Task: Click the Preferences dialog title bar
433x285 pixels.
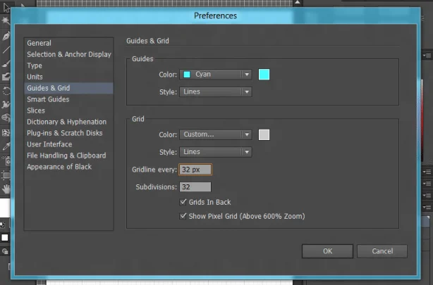Action: 215,15
